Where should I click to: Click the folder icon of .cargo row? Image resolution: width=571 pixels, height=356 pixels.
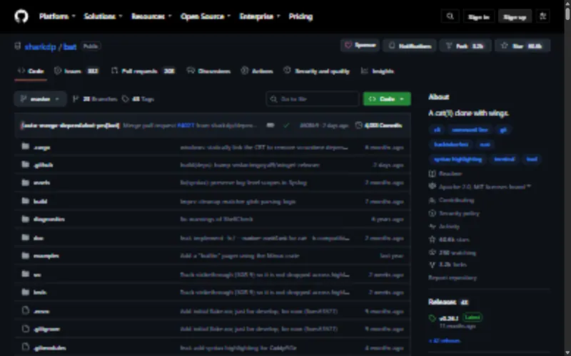(x=25, y=147)
